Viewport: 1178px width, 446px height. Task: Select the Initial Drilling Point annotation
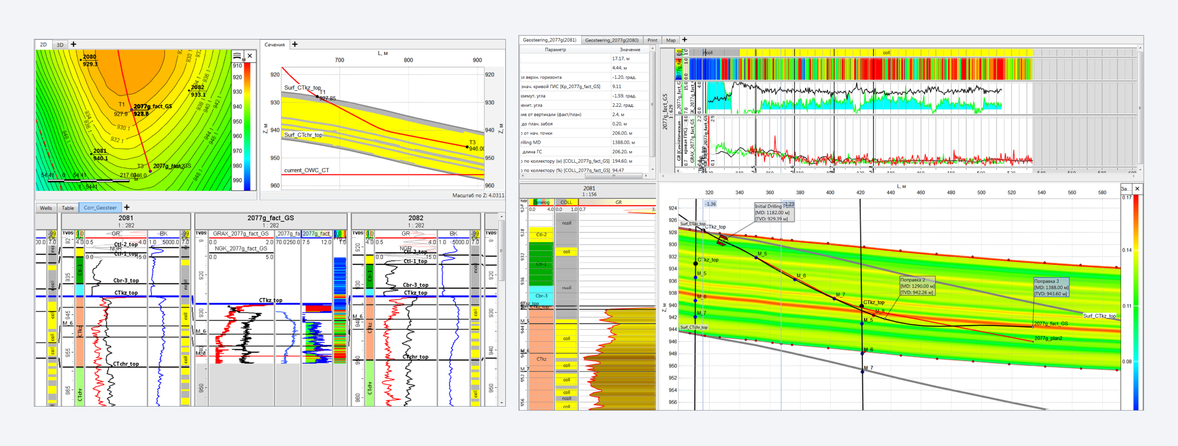pos(774,212)
